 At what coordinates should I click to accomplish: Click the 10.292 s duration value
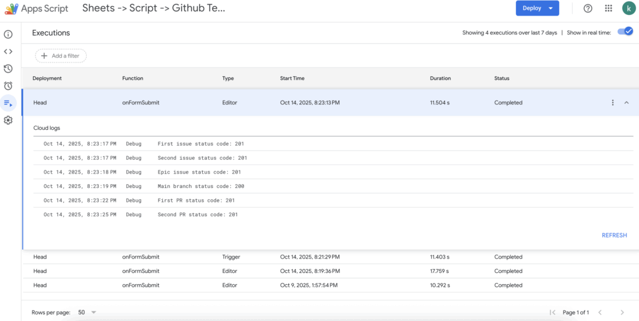(x=440, y=285)
